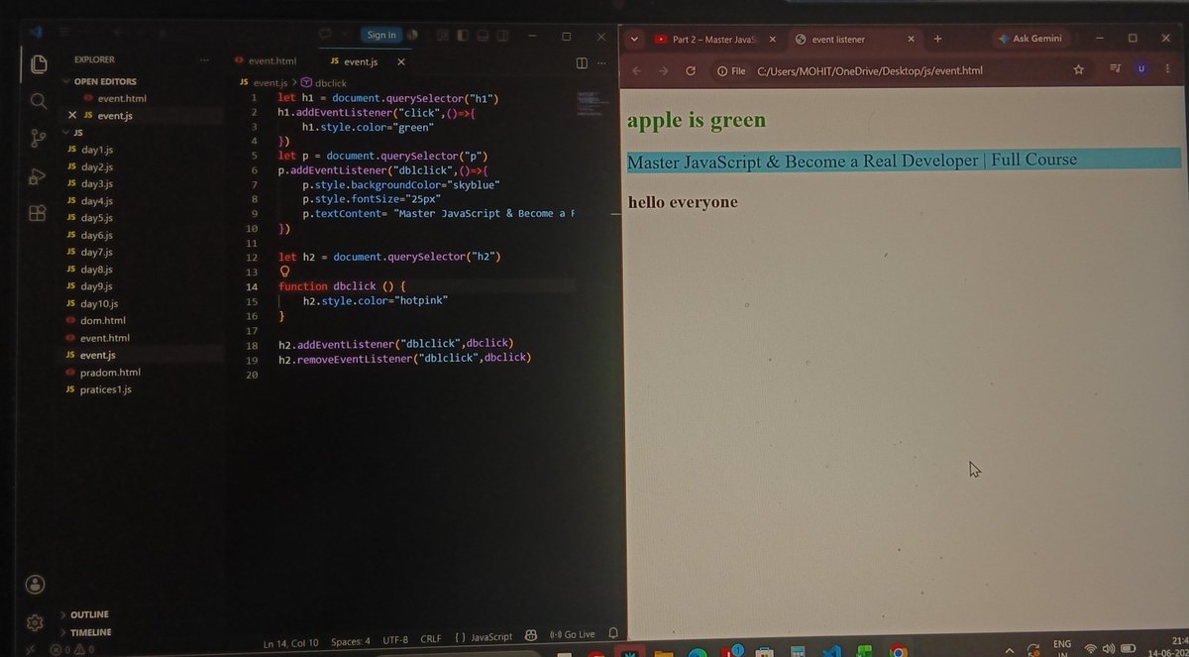Screen dimensions: 1189x657
Task: Open the Manage gear icon in VS Code
Action: (36, 622)
